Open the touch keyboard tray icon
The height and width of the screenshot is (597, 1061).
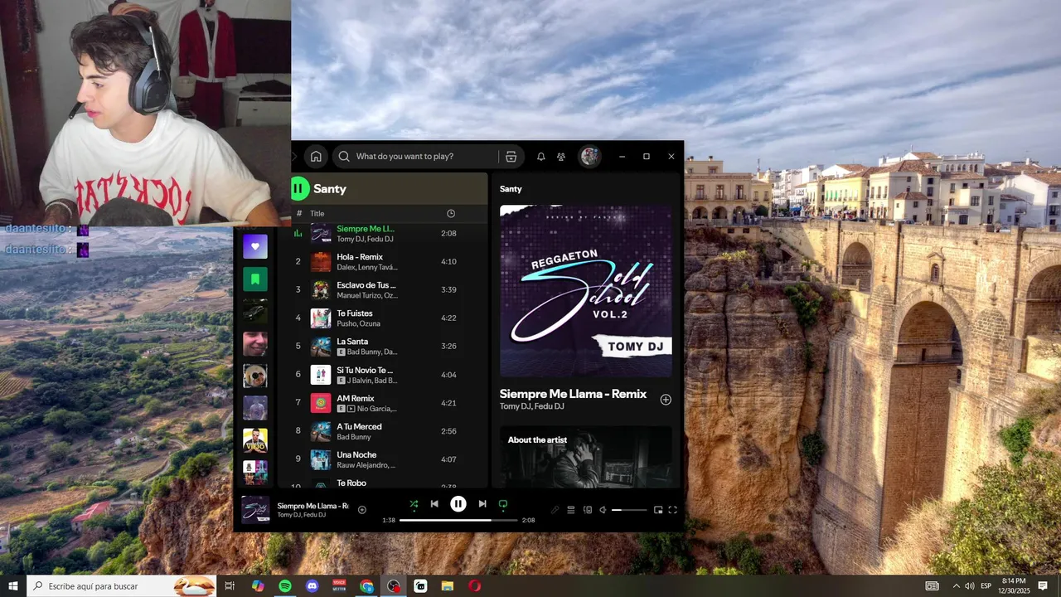933,586
